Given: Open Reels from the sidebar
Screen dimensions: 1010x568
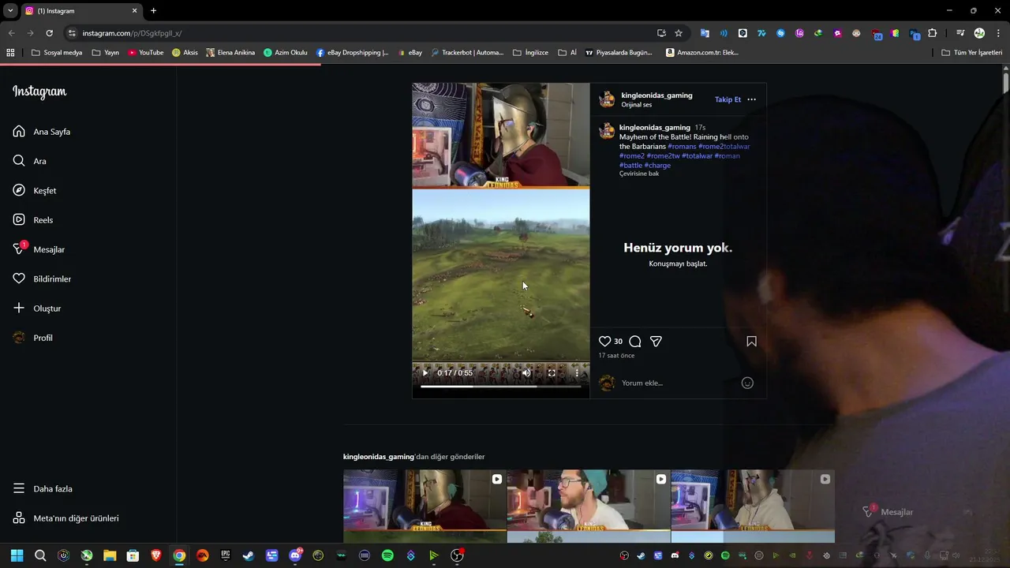Looking at the screenshot, I should coord(33,220).
